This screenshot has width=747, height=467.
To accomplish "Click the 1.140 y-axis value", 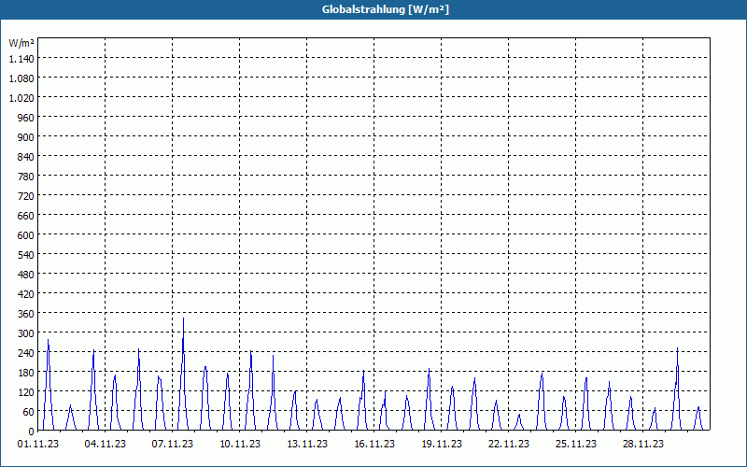I will point(21,59).
